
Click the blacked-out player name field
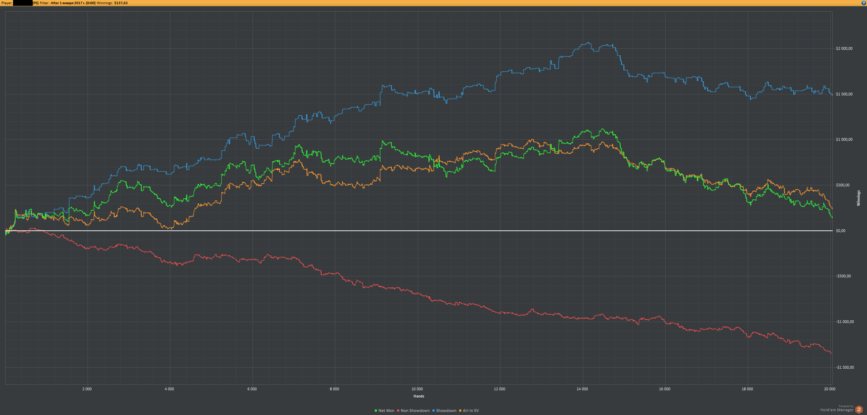(x=23, y=3)
